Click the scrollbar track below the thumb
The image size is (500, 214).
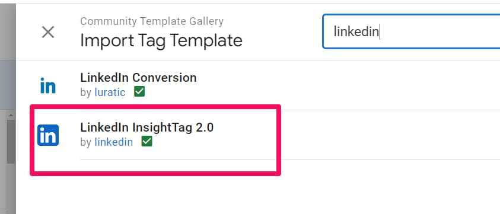[x=11, y=188]
